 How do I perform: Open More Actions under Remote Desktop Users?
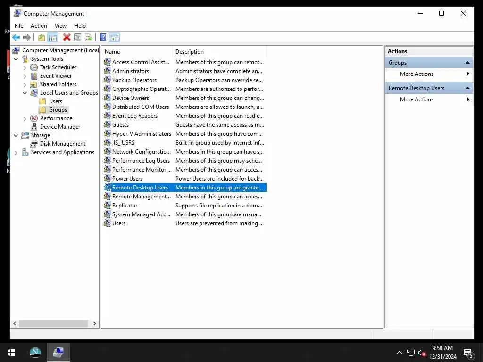tap(429, 99)
